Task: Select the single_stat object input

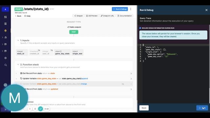Action: tap(77, 52)
